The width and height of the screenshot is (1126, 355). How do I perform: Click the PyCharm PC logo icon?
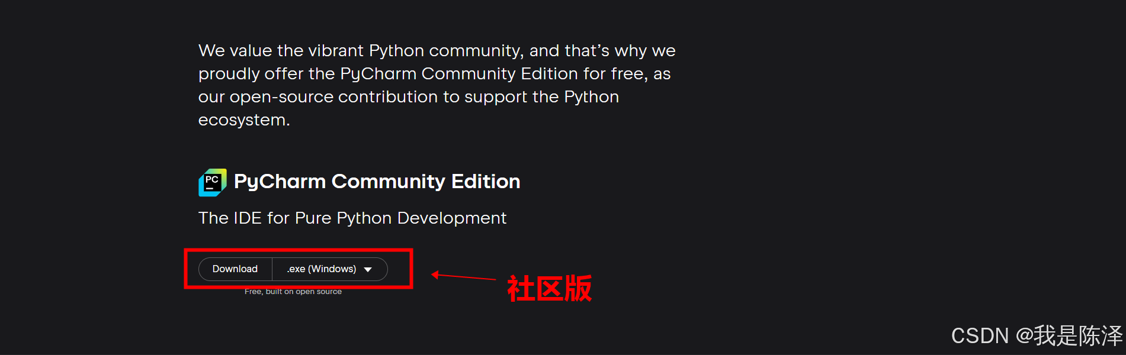click(213, 182)
